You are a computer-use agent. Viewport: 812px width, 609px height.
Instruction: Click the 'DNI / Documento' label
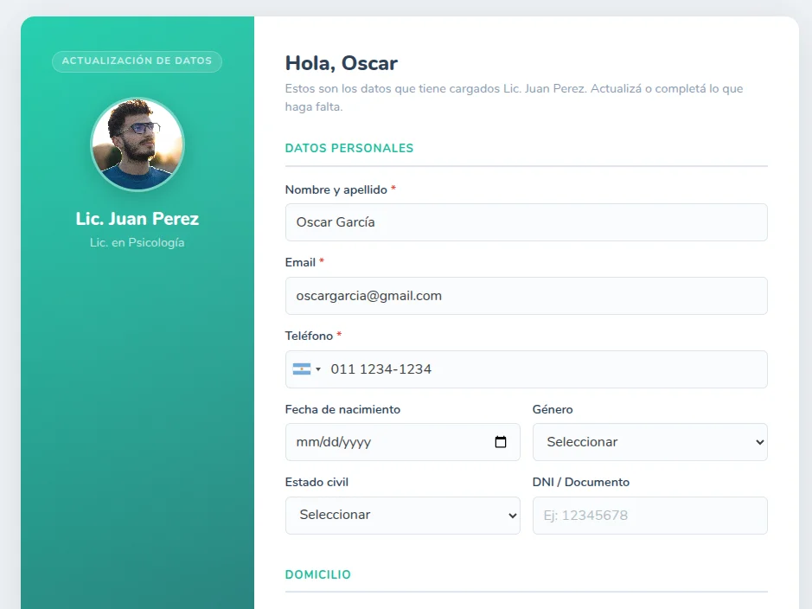[580, 482]
